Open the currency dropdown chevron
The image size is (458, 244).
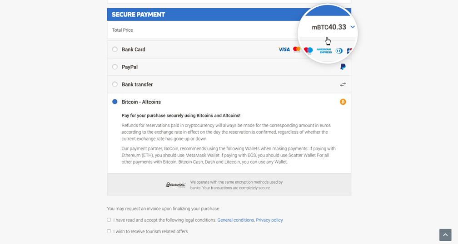point(353,27)
